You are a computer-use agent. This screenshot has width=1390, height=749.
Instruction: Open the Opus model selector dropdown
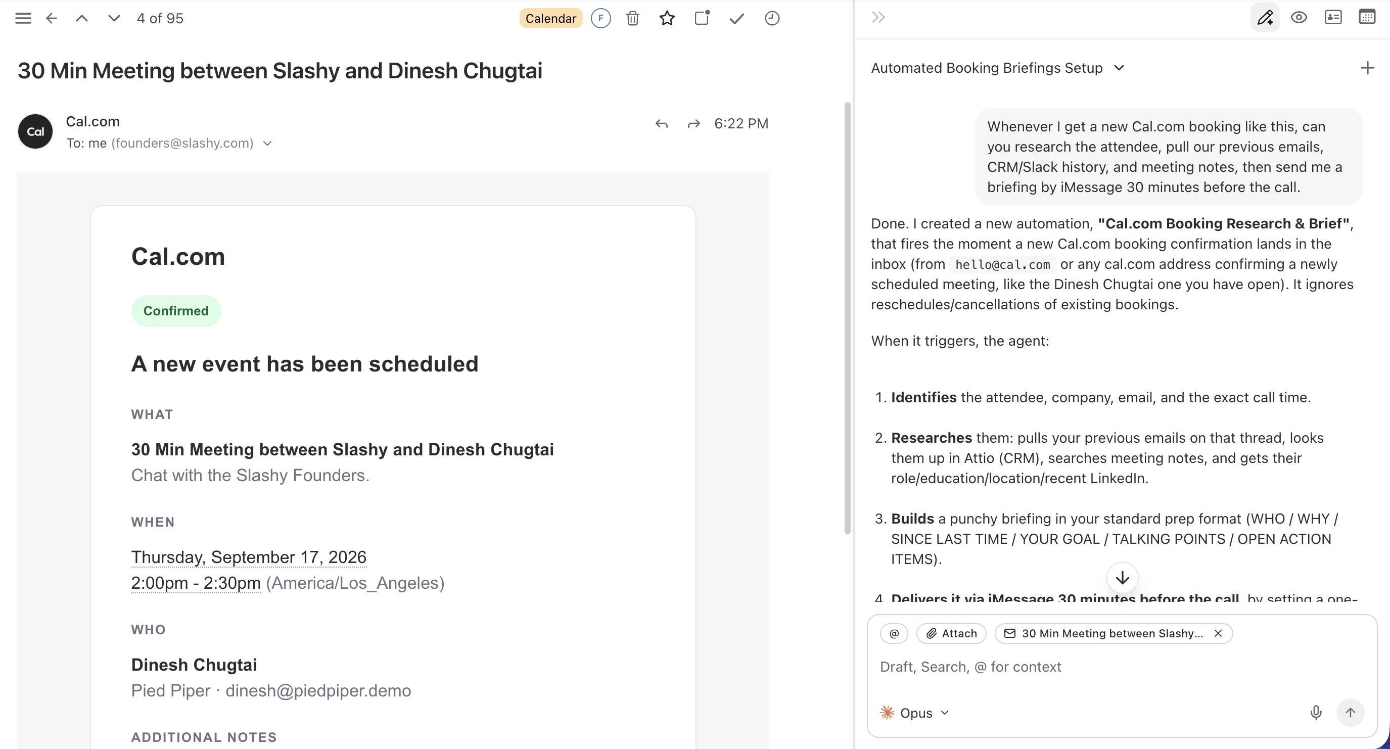click(x=914, y=713)
